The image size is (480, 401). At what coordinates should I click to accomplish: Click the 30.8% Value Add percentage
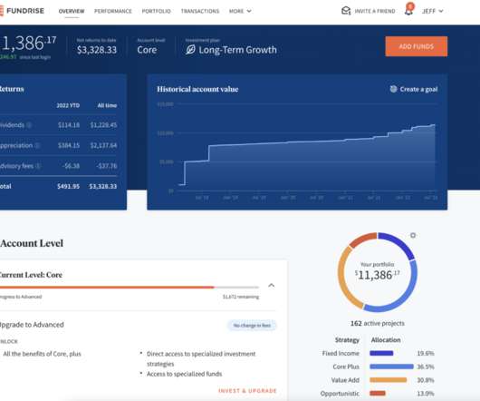[426, 380]
